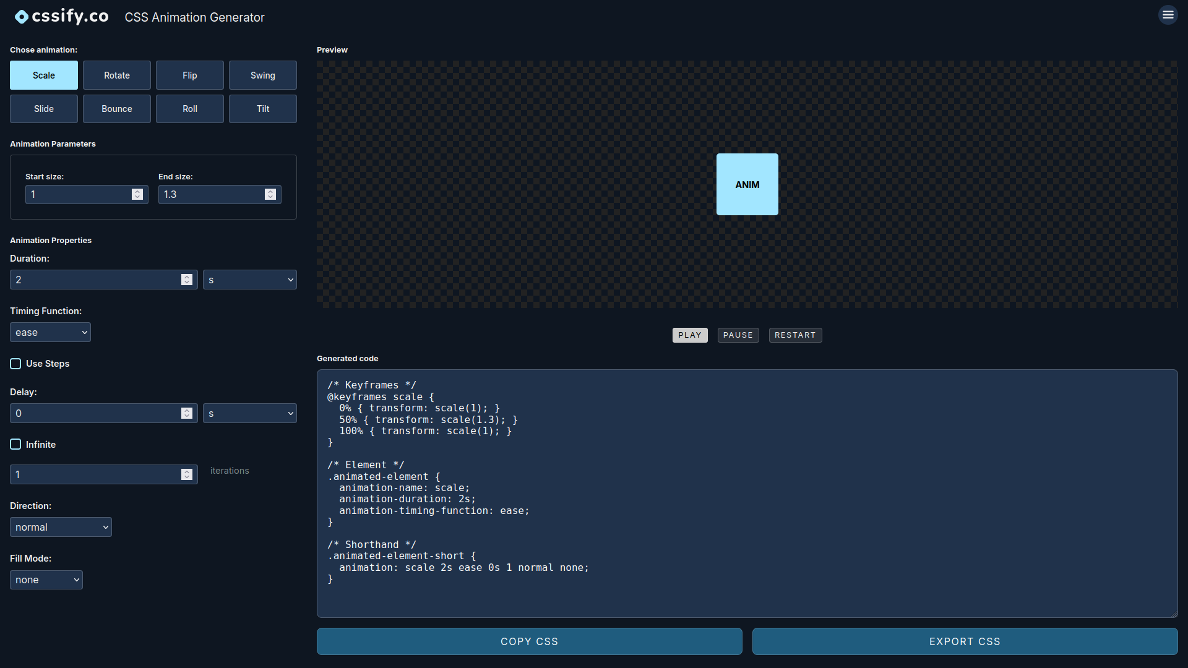Image resolution: width=1188 pixels, height=668 pixels.
Task: Click the cssify.co logo
Action: point(61,16)
